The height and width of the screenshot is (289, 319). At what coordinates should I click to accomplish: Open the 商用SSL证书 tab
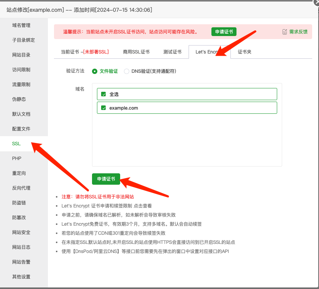click(x=136, y=52)
